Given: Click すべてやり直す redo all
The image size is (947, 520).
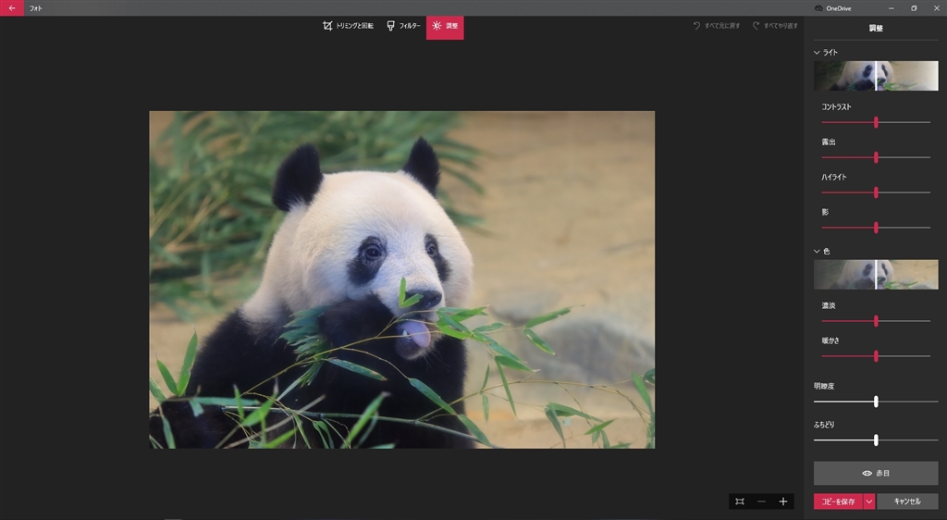Looking at the screenshot, I should 775,26.
